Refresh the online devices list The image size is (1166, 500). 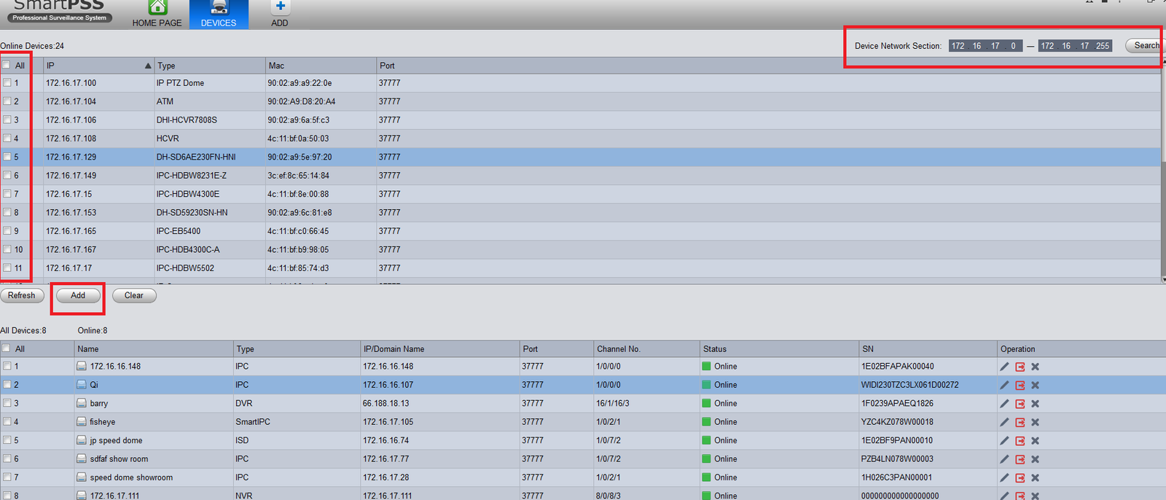pos(22,295)
